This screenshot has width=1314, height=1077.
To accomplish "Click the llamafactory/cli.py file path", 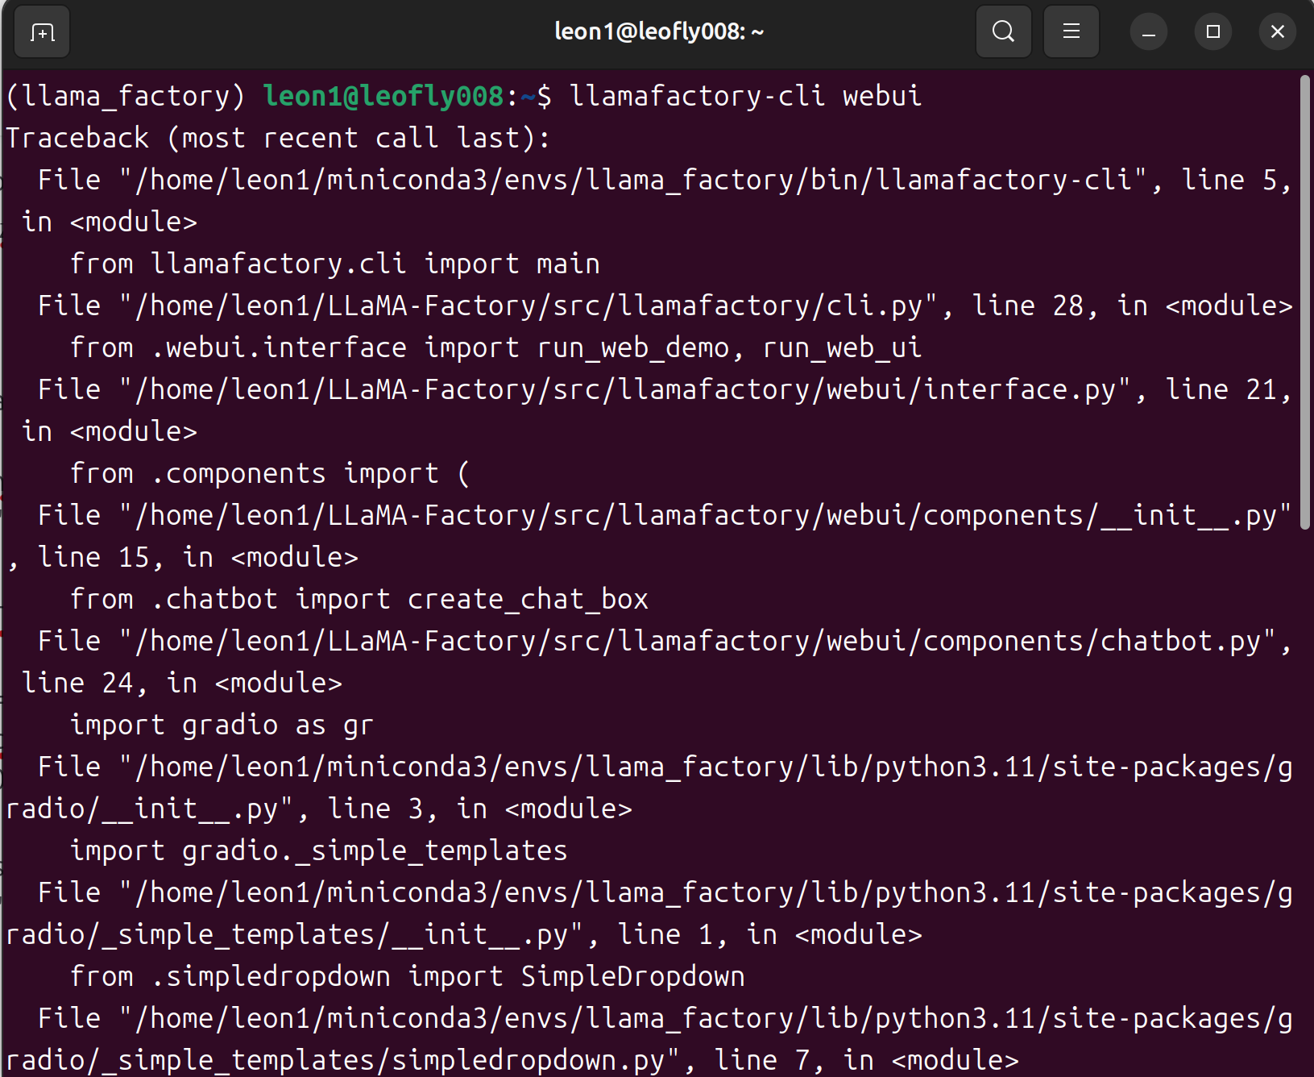I will click(x=529, y=306).
